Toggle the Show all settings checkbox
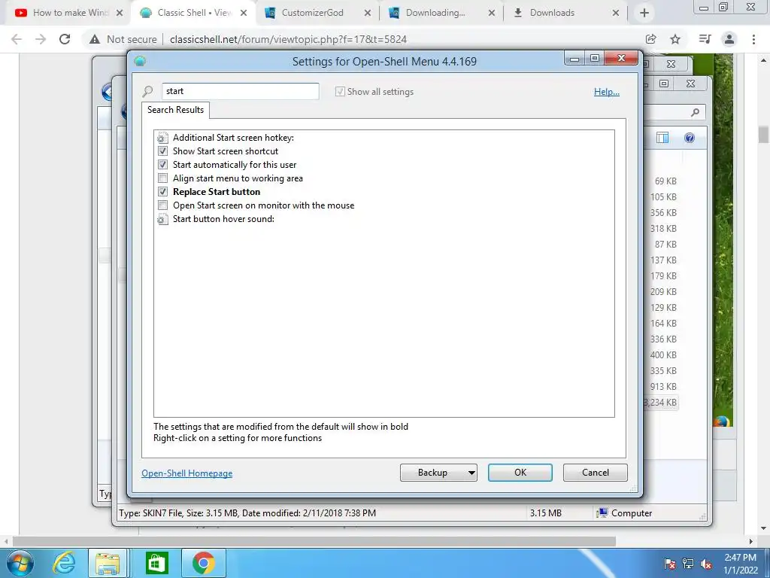This screenshot has height=578, width=770. [340, 91]
